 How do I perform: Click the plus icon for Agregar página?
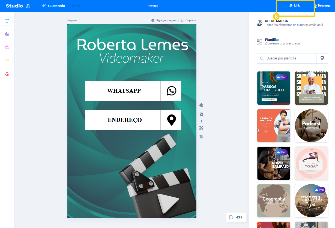[x=153, y=20]
